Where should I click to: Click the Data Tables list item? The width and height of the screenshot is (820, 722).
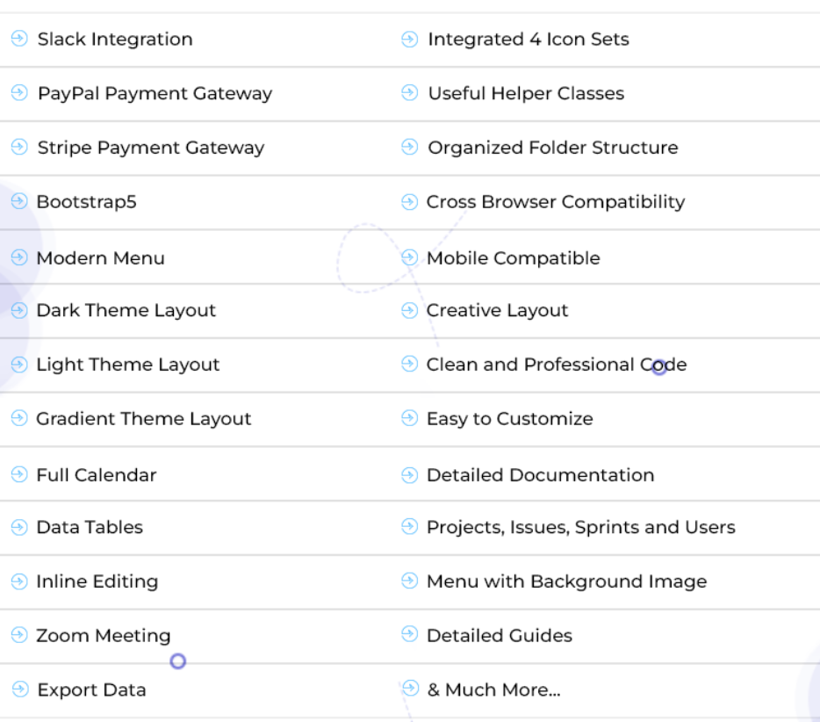coord(89,528)
